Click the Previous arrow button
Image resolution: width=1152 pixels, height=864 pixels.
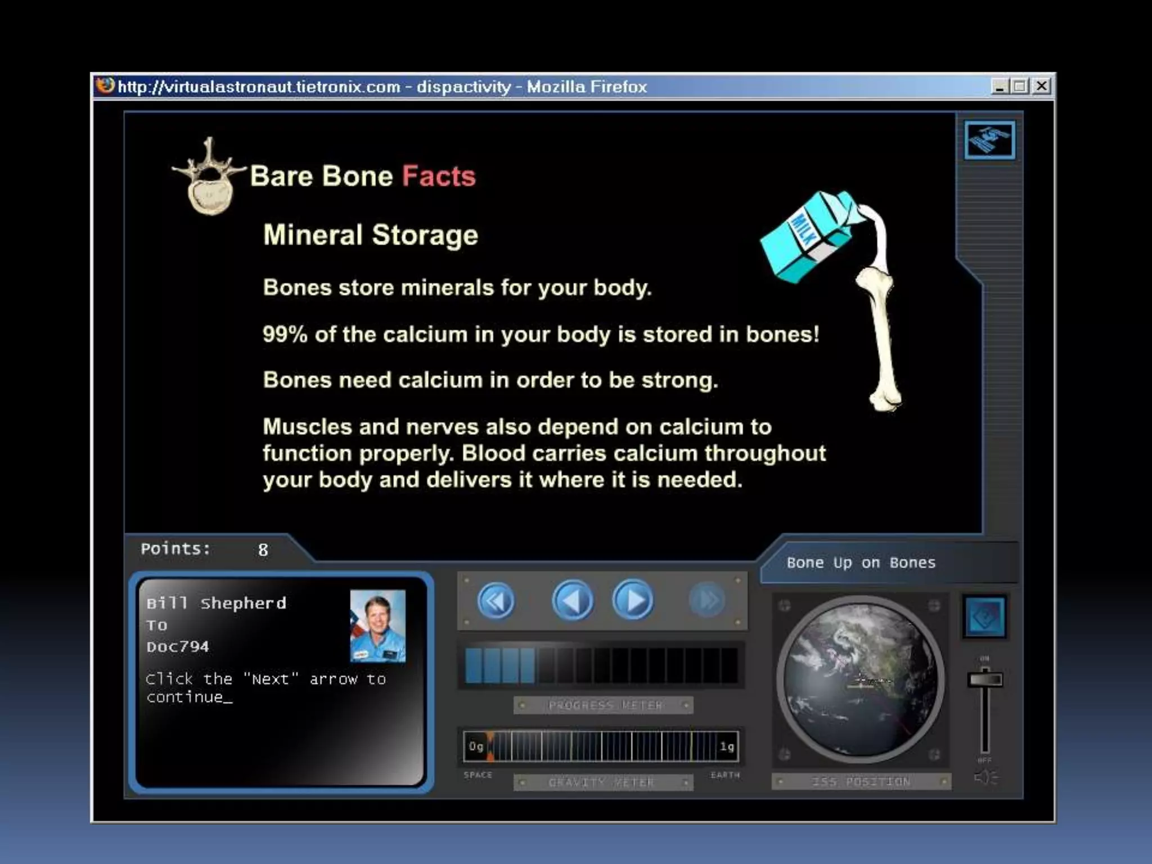click(x=573, y=600)
